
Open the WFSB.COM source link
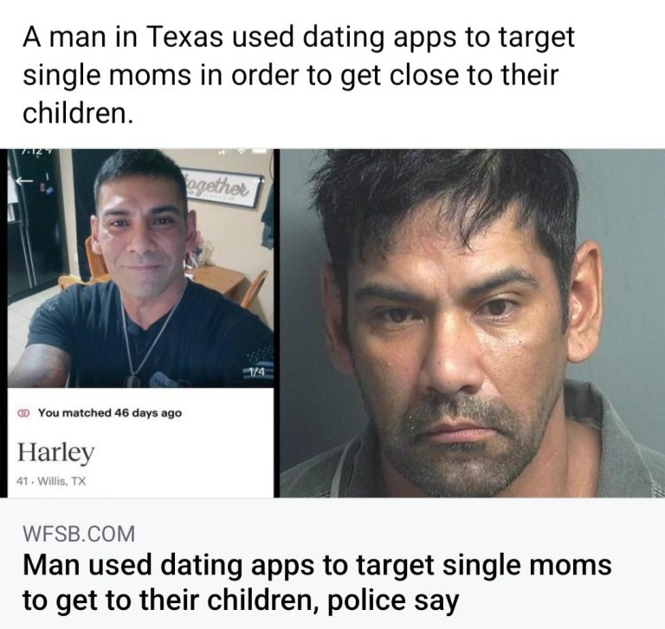[x=79, y=534]
